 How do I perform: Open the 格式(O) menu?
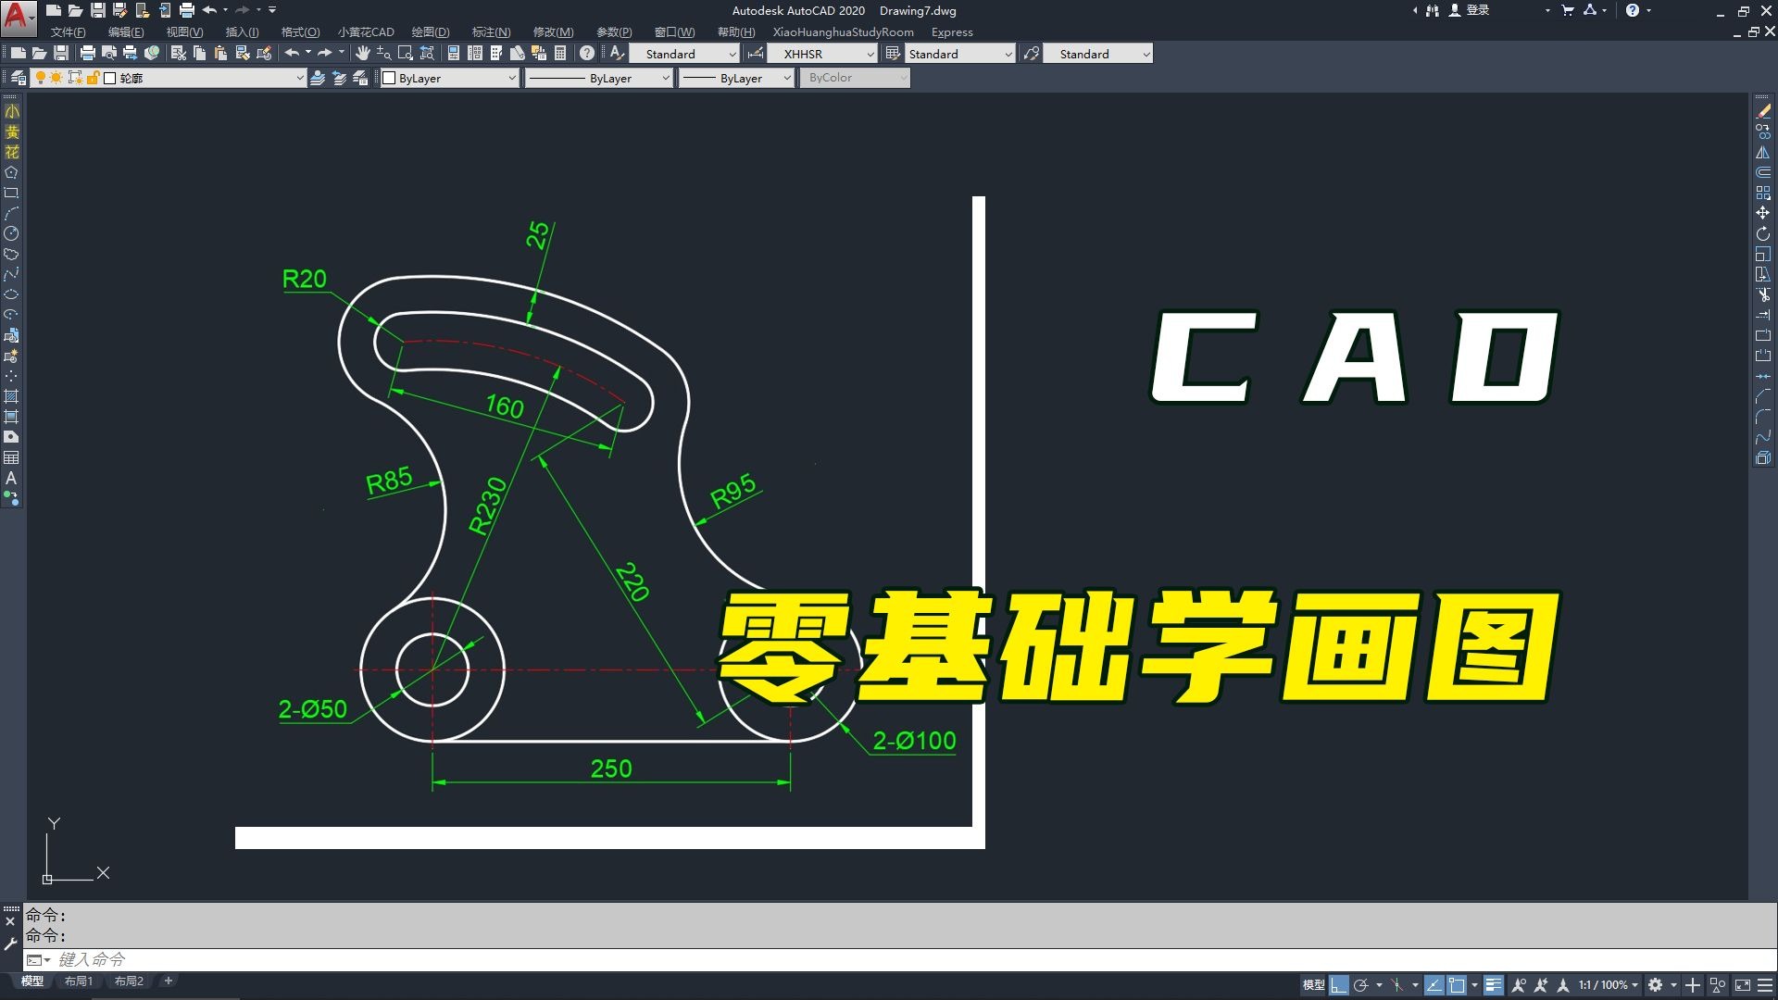(x=299, y=31)
